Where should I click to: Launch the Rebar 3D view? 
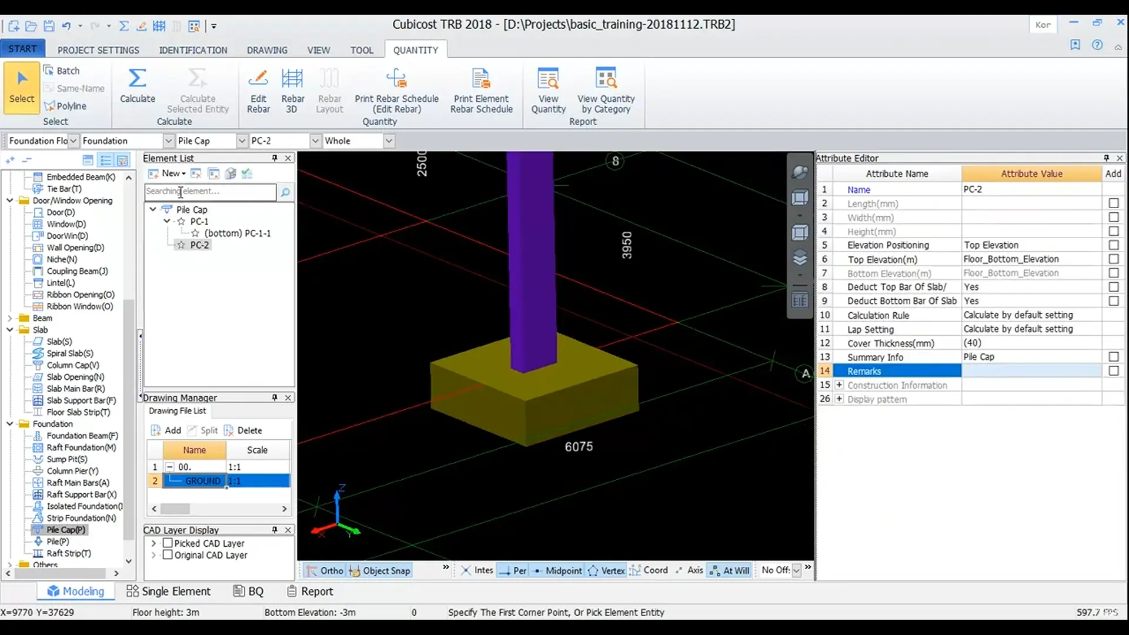tap(292, 78)
